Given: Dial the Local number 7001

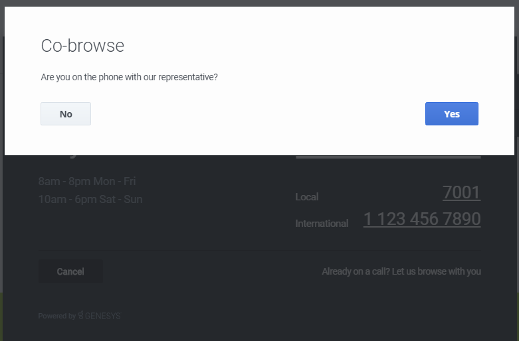Looking at the screenshot, I should (461, 193).
